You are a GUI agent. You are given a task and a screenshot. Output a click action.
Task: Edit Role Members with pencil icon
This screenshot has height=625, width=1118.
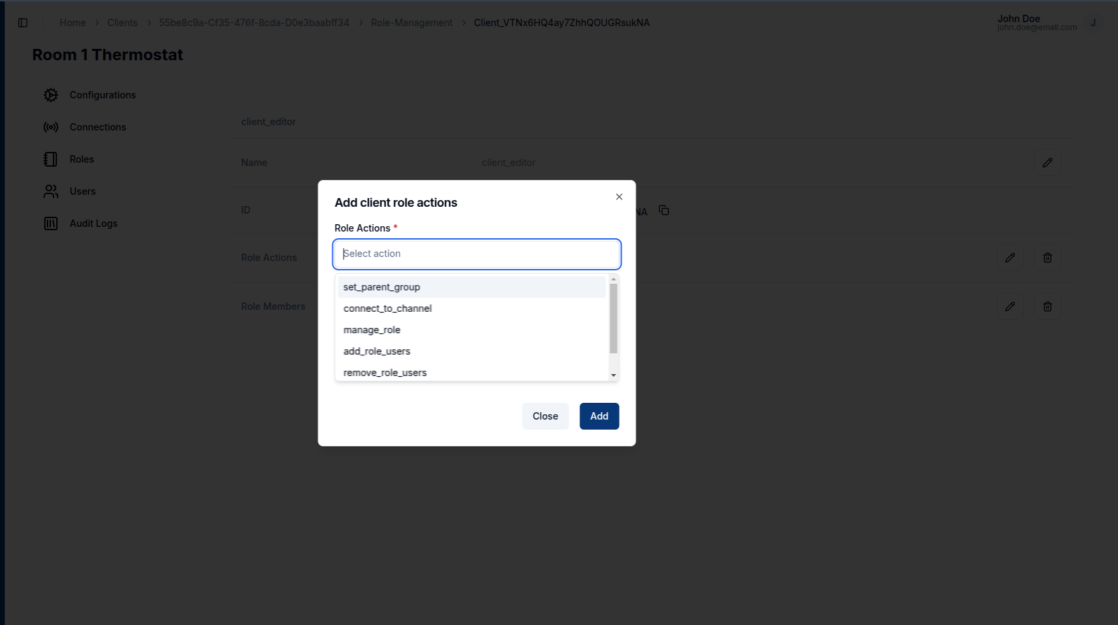coord(1010,306)
